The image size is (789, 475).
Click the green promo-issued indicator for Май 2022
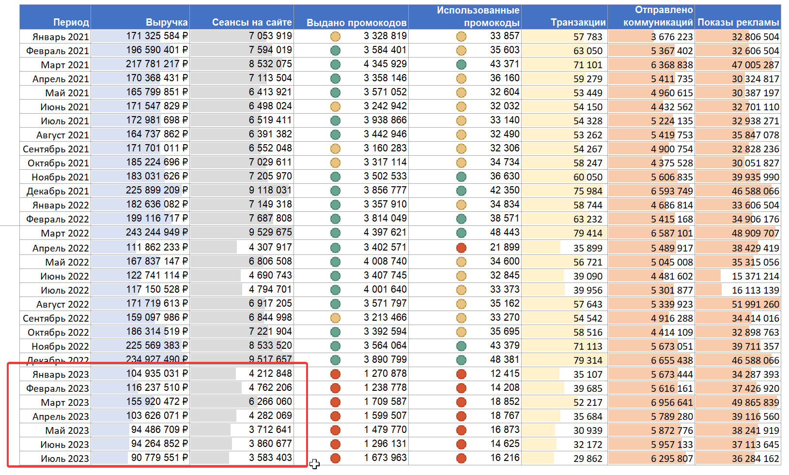click(335, 262)
